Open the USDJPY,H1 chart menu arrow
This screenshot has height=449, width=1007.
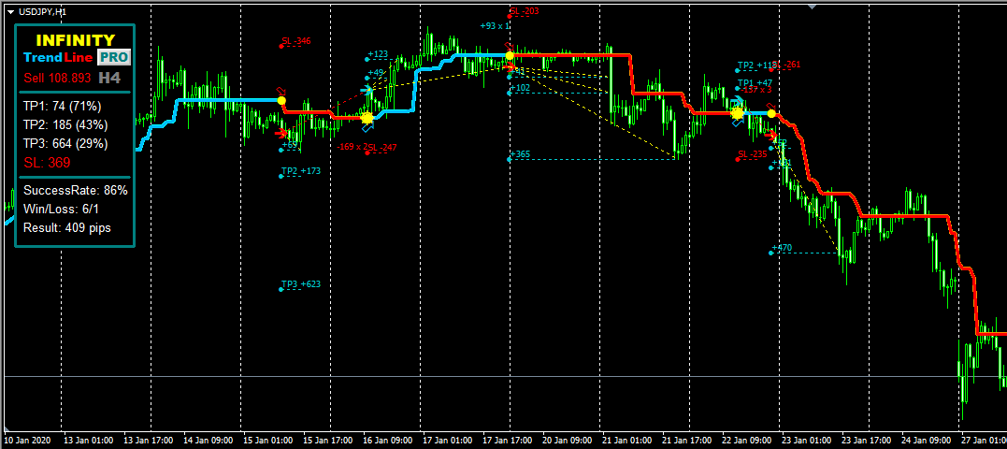tap(10, 11)
